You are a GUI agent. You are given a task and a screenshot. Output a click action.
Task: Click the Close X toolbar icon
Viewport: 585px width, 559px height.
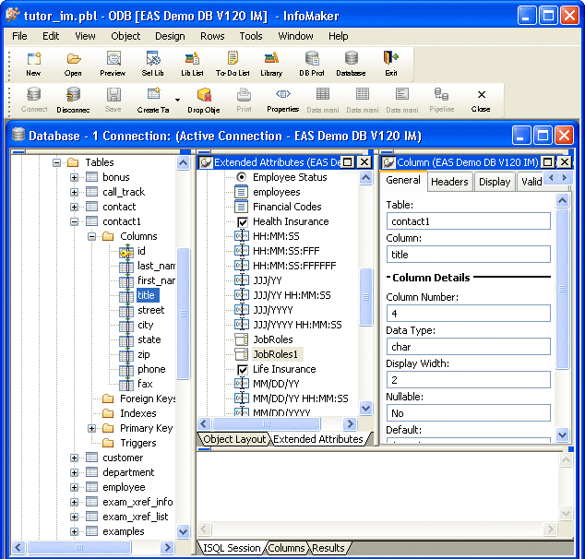(482, 100)
